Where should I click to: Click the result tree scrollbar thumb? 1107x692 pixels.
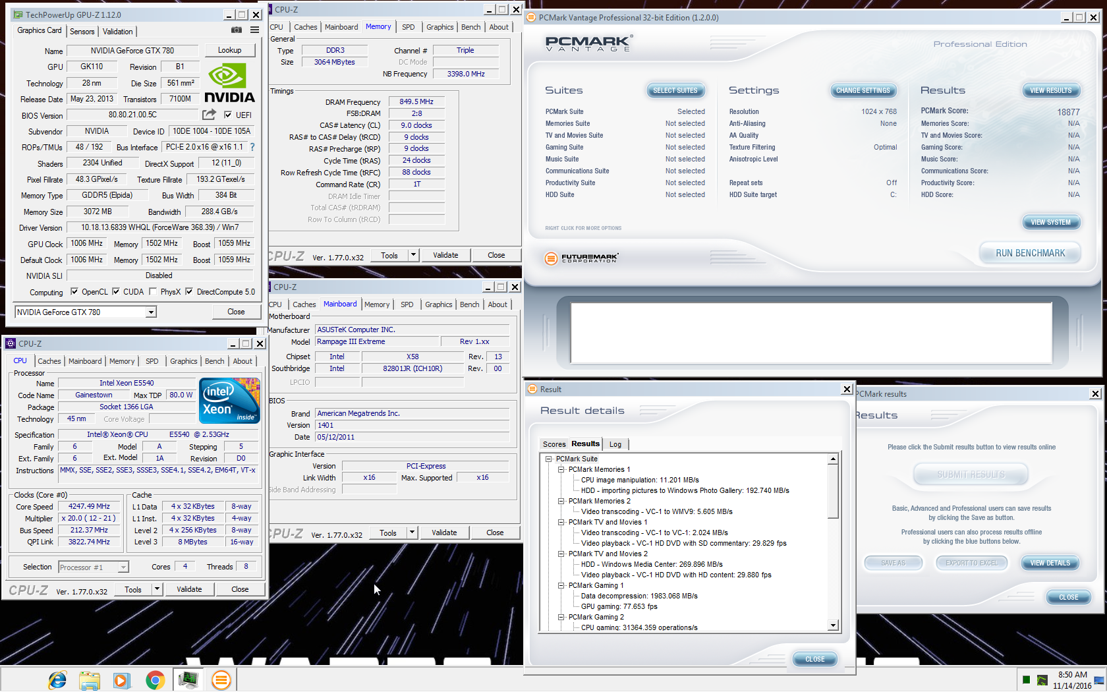click(x=834, y=491)
